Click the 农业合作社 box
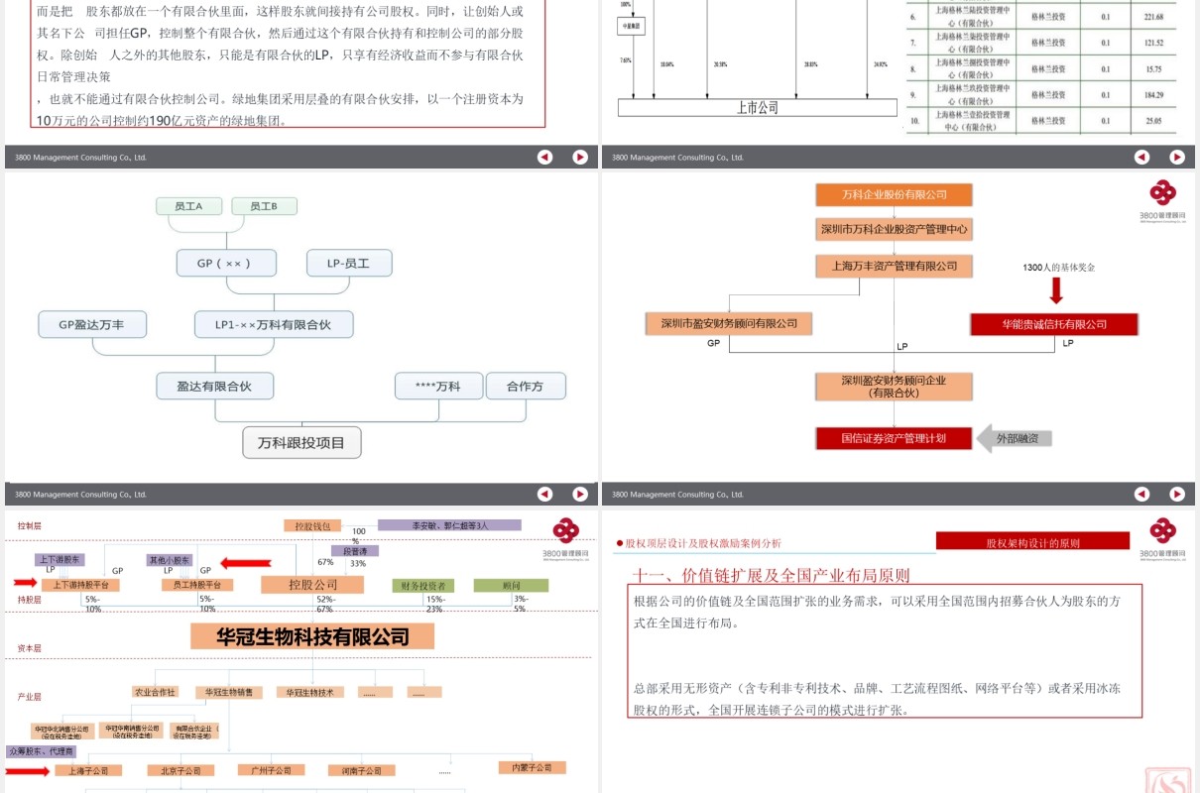This screenshot has height=793, width=1200. coord(155,692)
